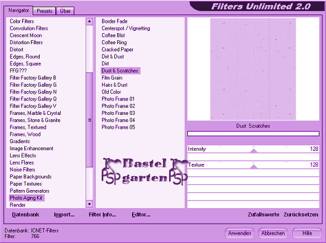
Task: Select Crescent Moon category
Action: pyautogui.click(x=26, y=35)
